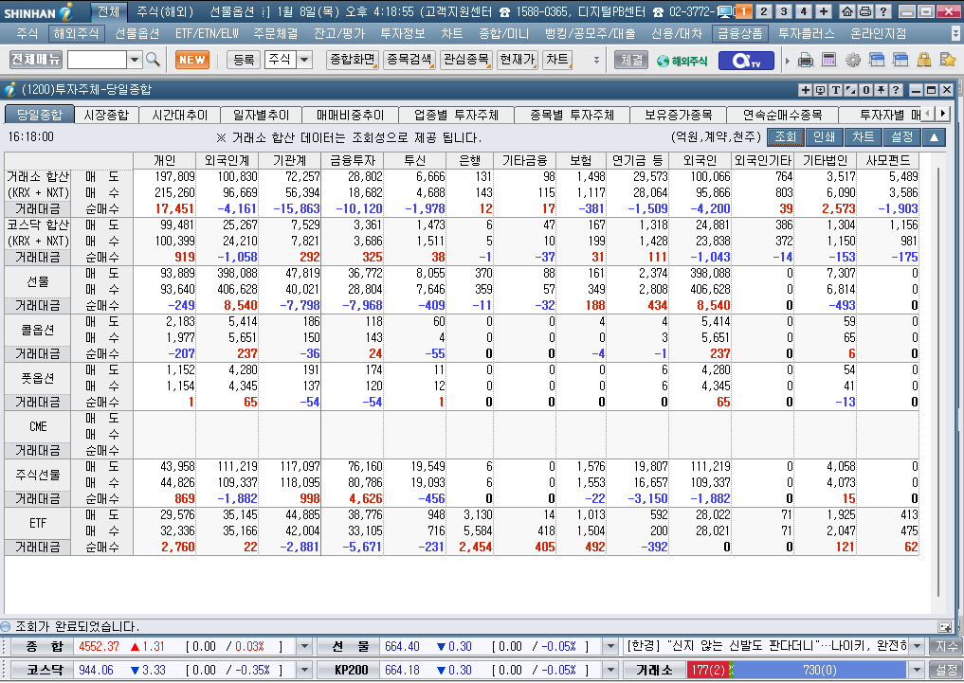Open the help question mark in the main title bar

(x=882, y=11)
